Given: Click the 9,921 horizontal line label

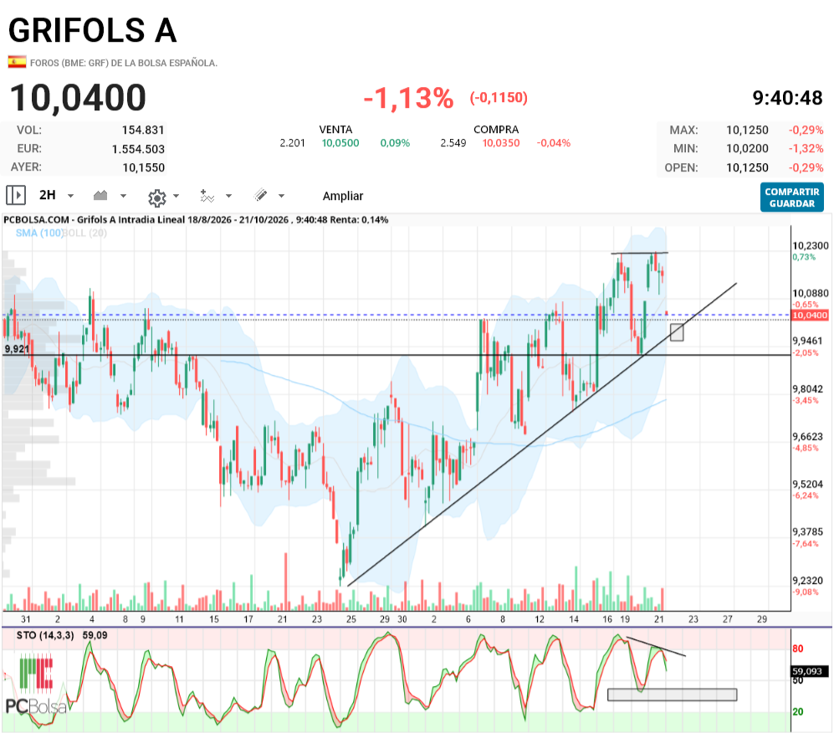Looking at the screenshot, I should point(17,349).
